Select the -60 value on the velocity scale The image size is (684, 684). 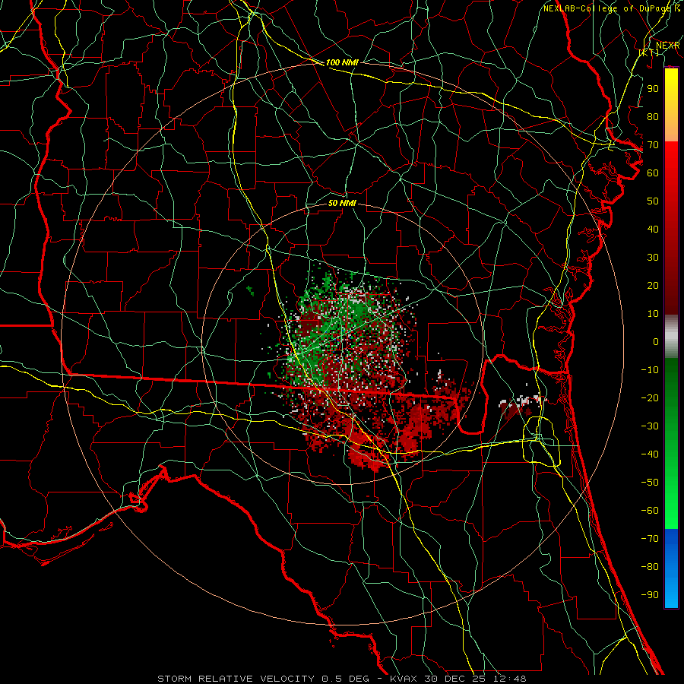(x=650, y=511)
